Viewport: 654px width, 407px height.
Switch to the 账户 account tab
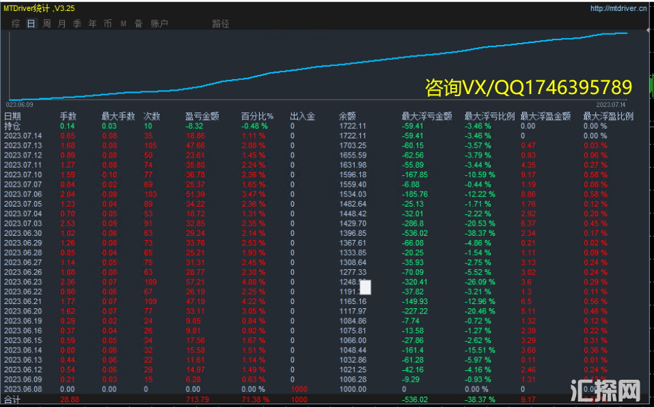[x=159, y=24]
